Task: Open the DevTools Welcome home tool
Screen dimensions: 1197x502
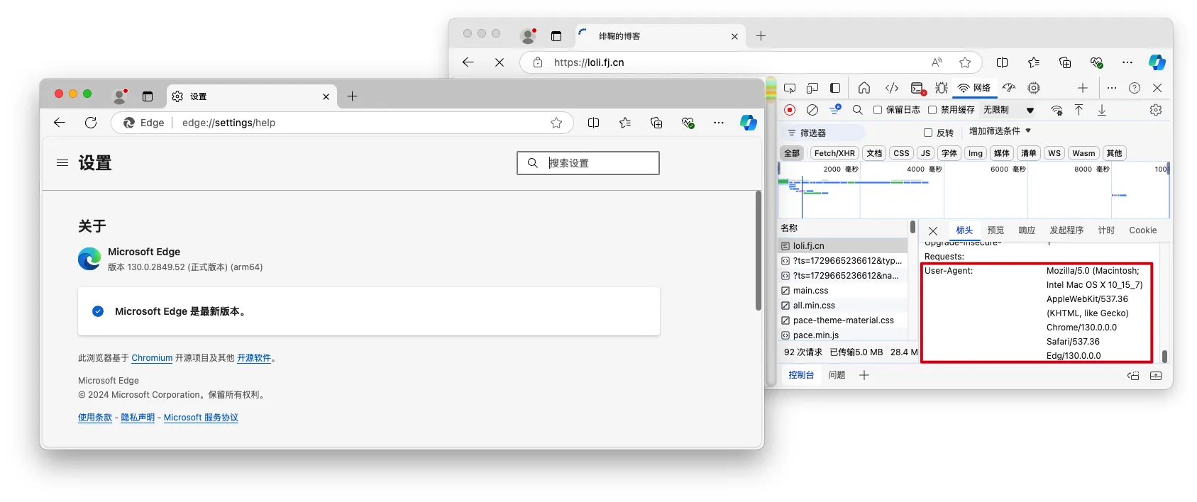Action: (864, 88)
